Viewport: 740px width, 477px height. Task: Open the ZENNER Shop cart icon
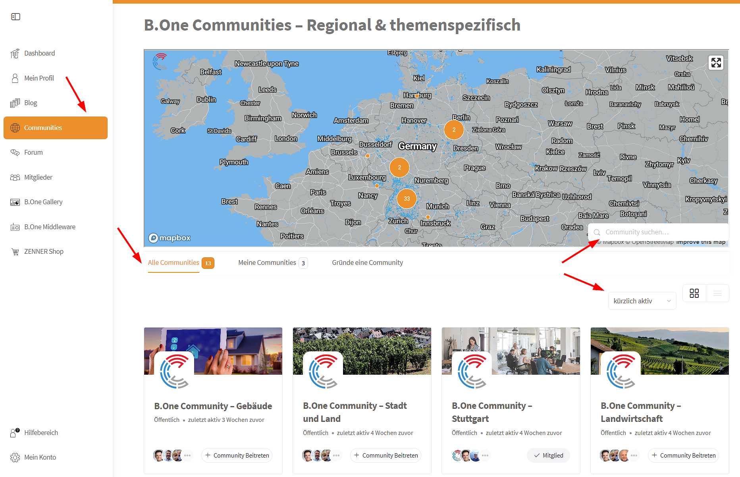[x=15, y=251]
